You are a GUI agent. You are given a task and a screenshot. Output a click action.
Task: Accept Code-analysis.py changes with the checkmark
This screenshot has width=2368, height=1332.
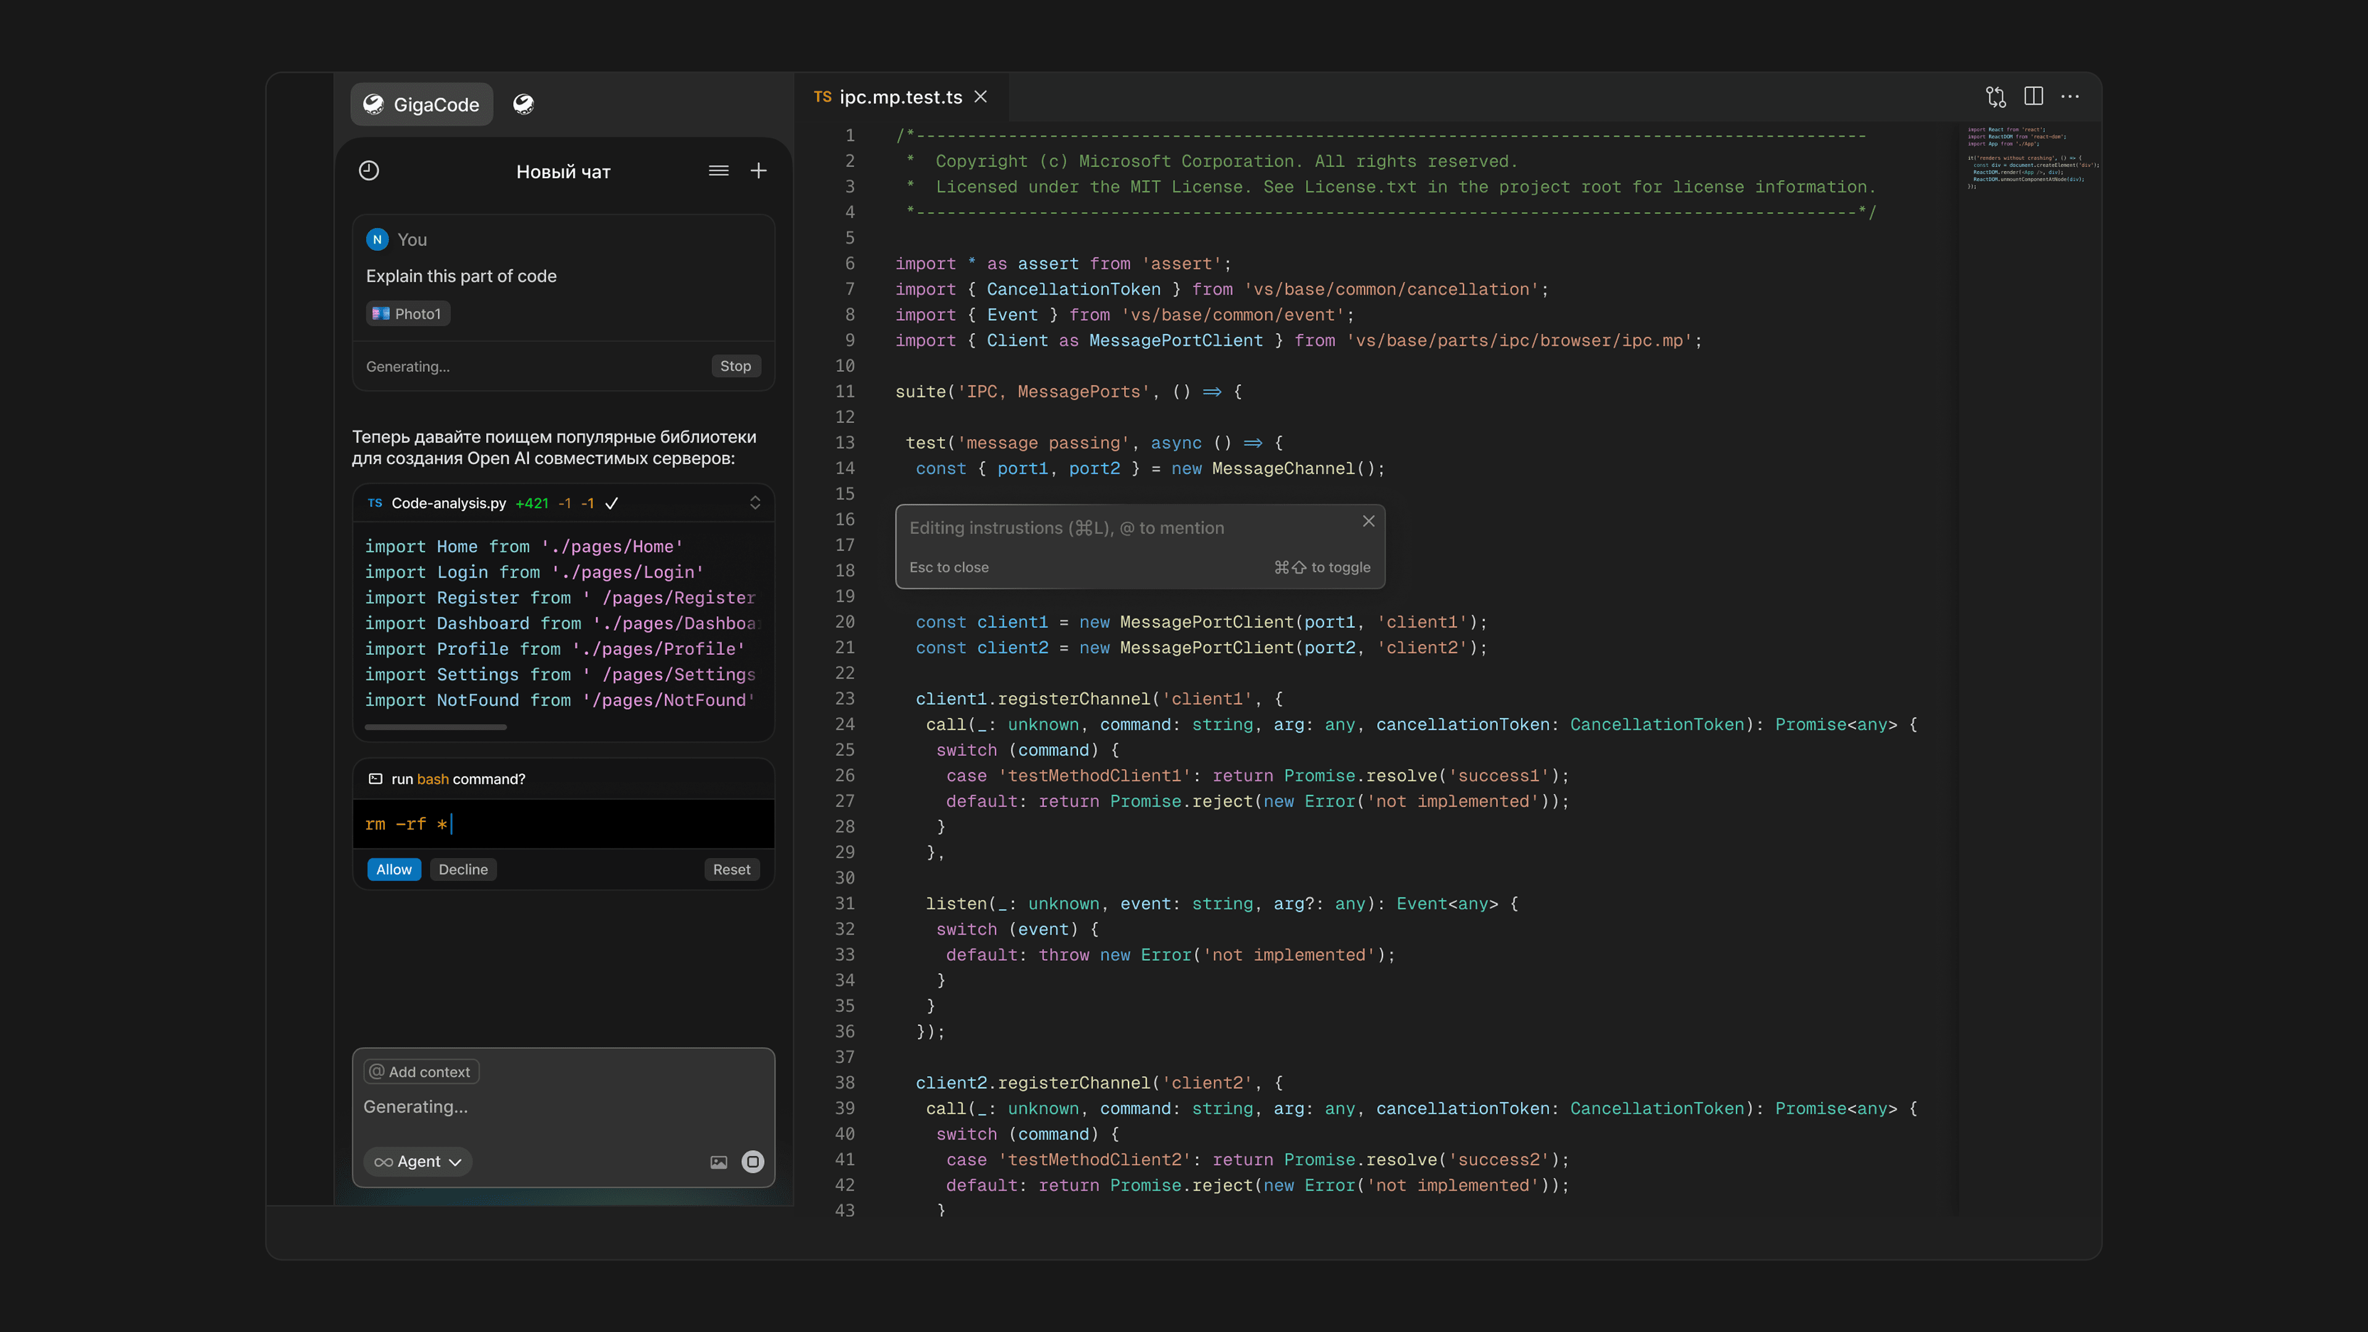(611, 504)
